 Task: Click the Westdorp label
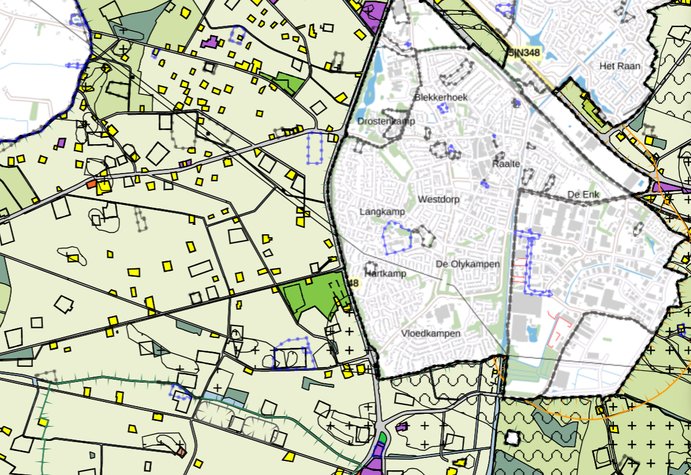438,200
